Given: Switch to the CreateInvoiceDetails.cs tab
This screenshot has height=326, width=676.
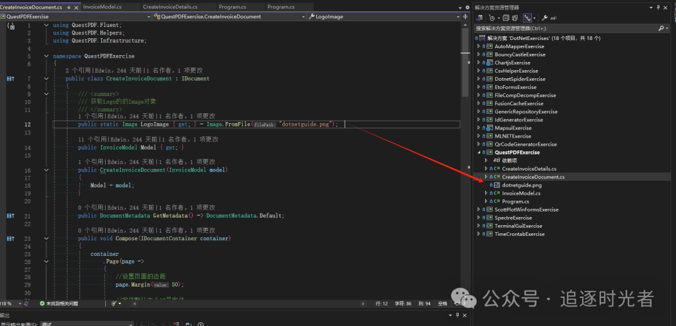Looking at the screenshot, I should [x=170, y=7].
